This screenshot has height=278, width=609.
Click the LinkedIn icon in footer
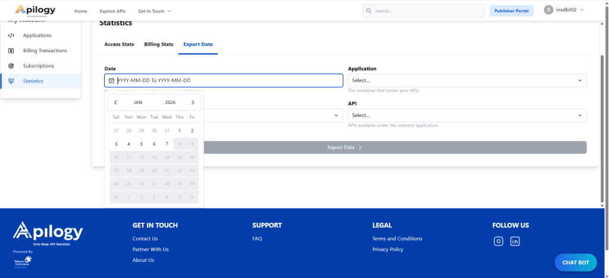[515, 241]
